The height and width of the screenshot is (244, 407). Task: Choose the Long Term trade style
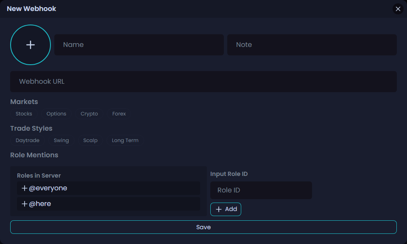point(125,140)
